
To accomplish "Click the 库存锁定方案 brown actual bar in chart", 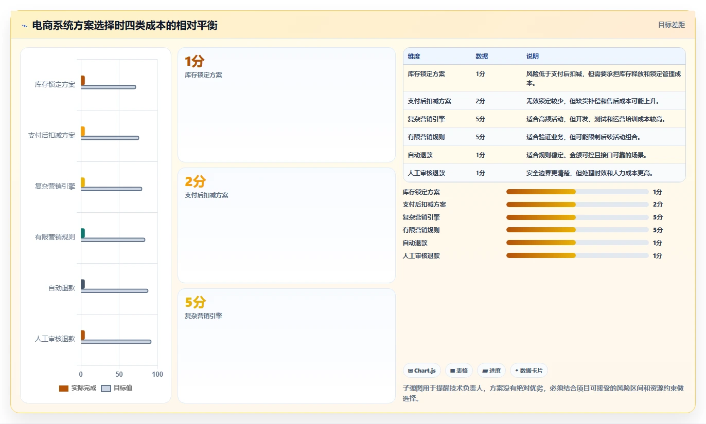I will [82, 81].
